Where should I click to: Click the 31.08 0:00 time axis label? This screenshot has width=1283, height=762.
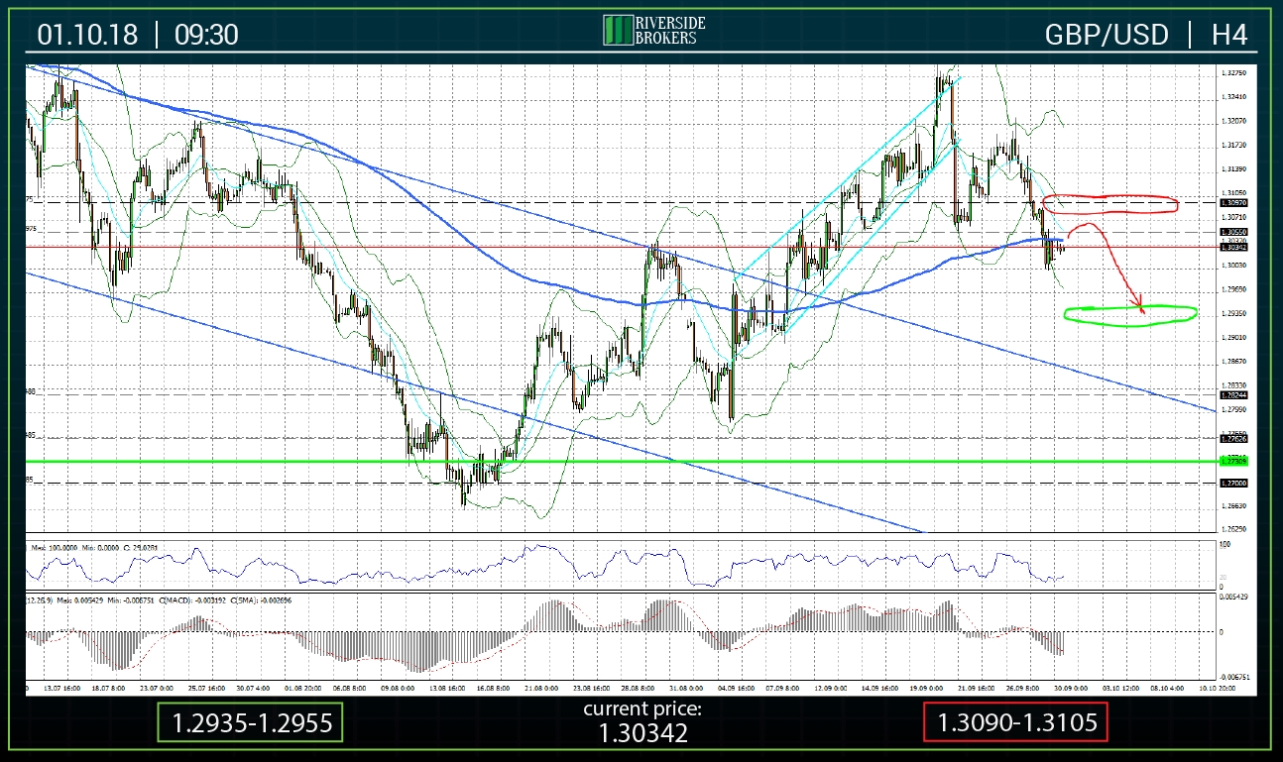point(688,687)
